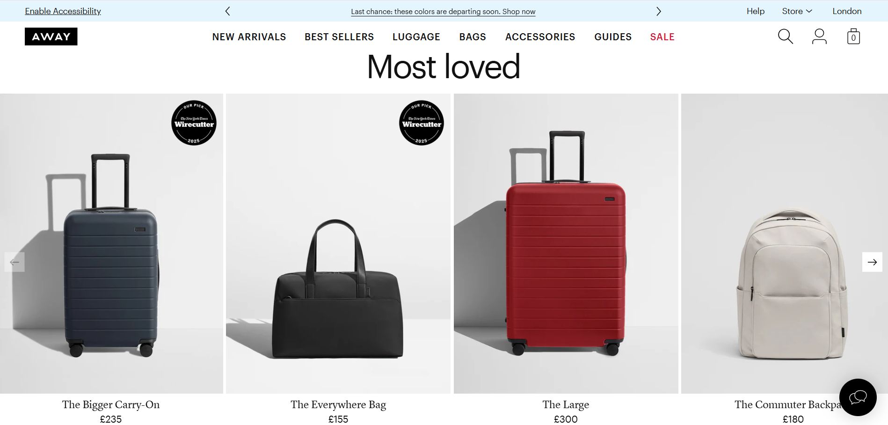Open the Help link
This screenshot has width=888, height=425.
pyautogui.click(x=755, y=11)
